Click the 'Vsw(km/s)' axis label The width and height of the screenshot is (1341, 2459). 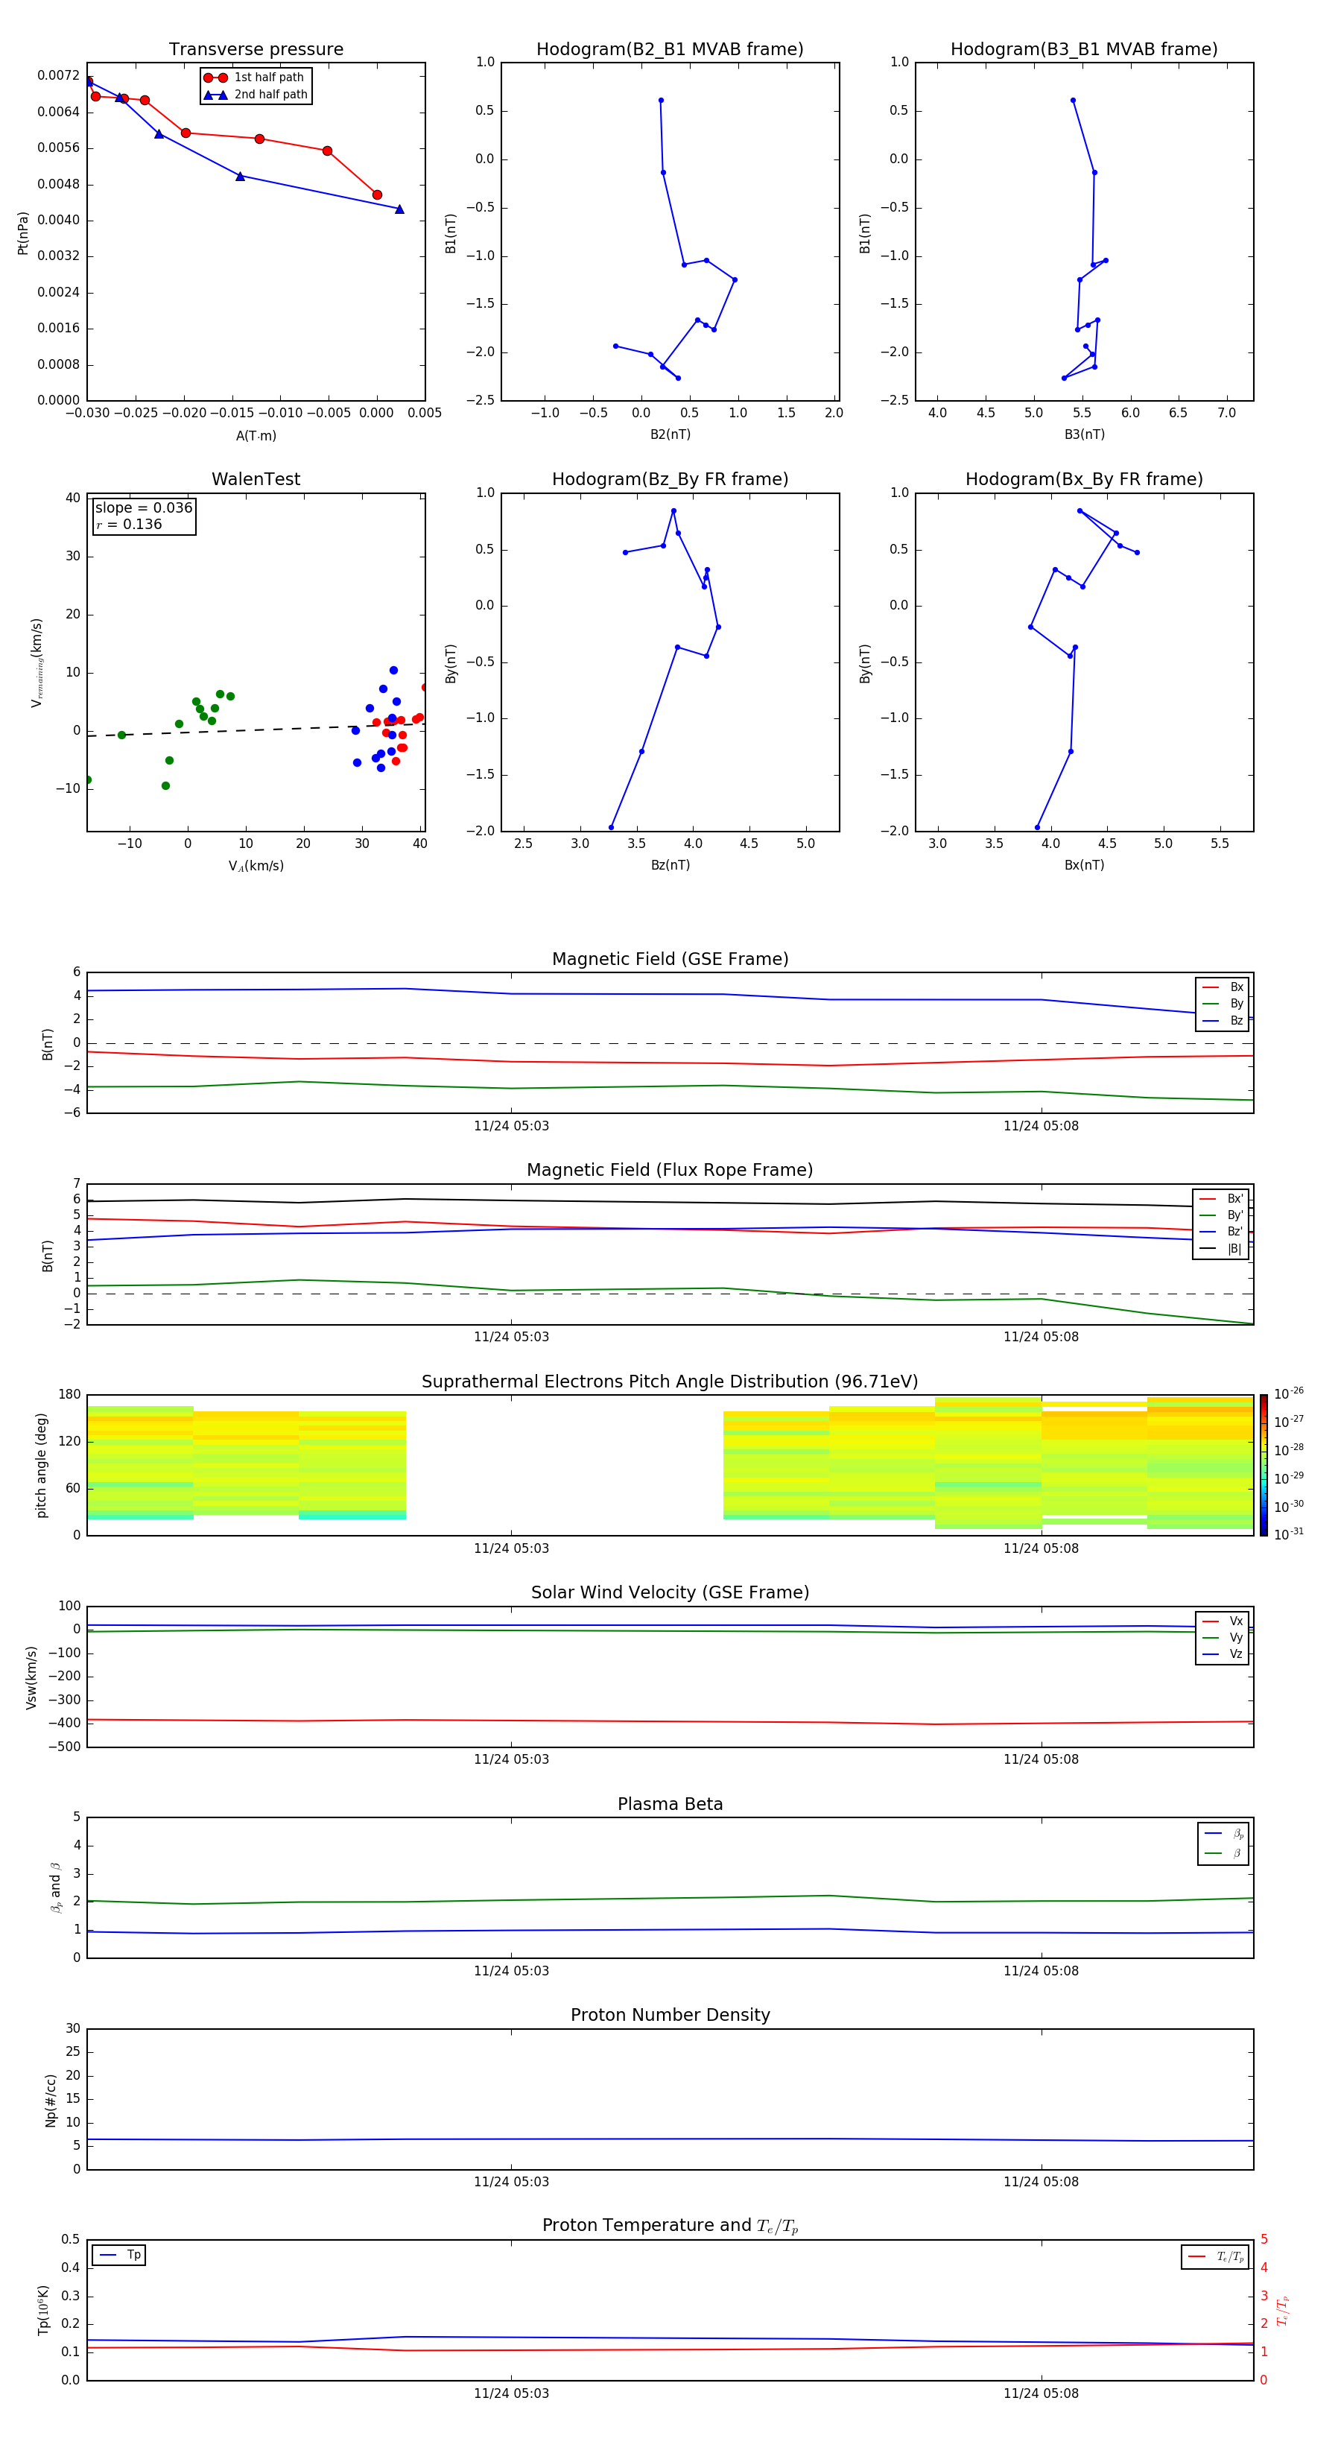coord(31,1677)
